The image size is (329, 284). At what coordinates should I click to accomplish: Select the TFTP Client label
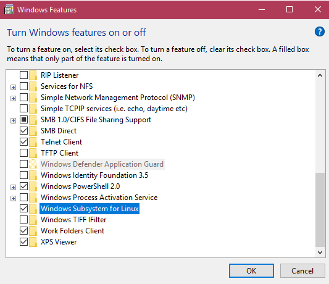[60, 153]
